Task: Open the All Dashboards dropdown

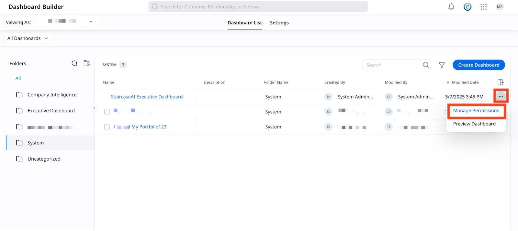Action: 28,38
